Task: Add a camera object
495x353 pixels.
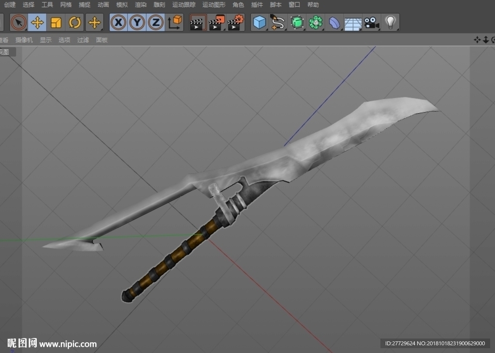Action: tap(372, 22)
